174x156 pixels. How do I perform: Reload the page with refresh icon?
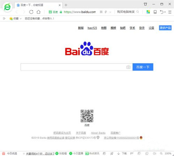[31, 12]
